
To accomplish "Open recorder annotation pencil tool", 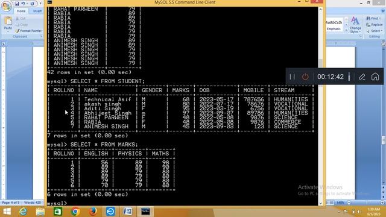I will [x=362, y=77].
